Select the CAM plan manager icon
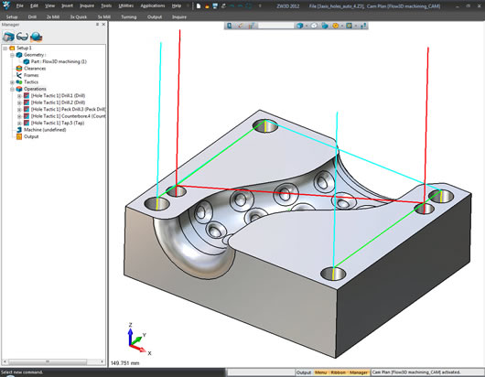 pos(8,37)
